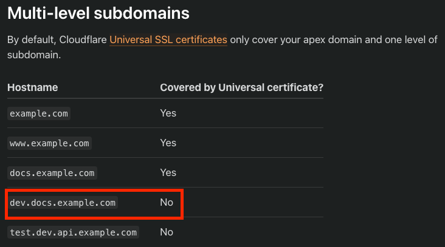The height and width of the screenshot is (247, 445).
Task: Click the 'Covered by Universal certificate?' column header
Action: click(x=241, y=87)
